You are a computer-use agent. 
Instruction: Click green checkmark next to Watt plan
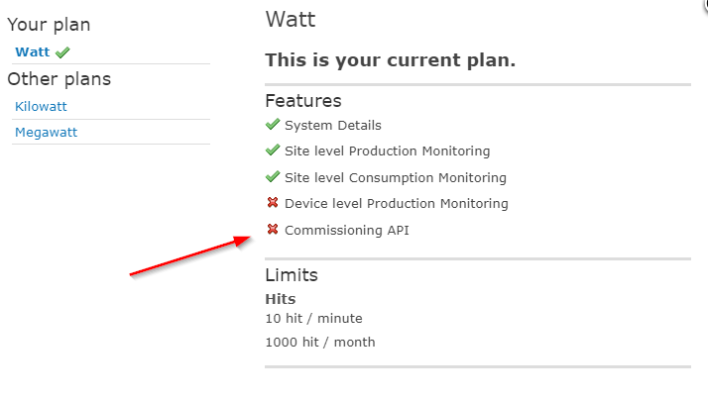click(62, 52)
